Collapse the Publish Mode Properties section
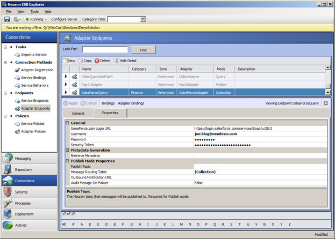Viewport: 335px width, 239px height. pyautogui.click(x=68, y=161)
